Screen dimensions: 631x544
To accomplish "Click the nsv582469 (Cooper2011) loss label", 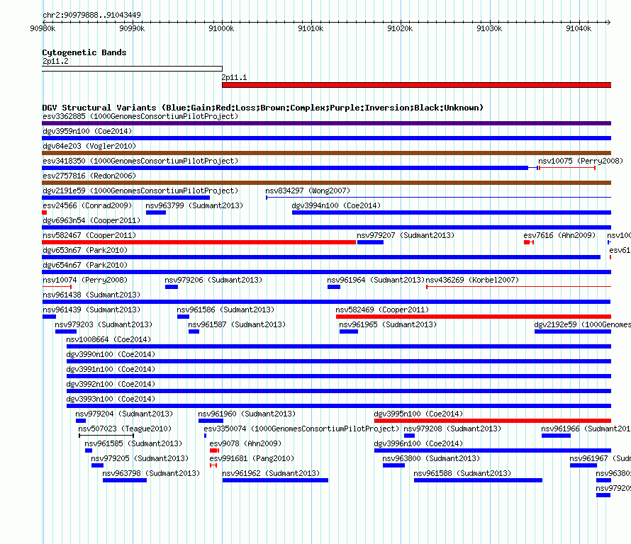I will pyautogui.click(x=382, y=310).
